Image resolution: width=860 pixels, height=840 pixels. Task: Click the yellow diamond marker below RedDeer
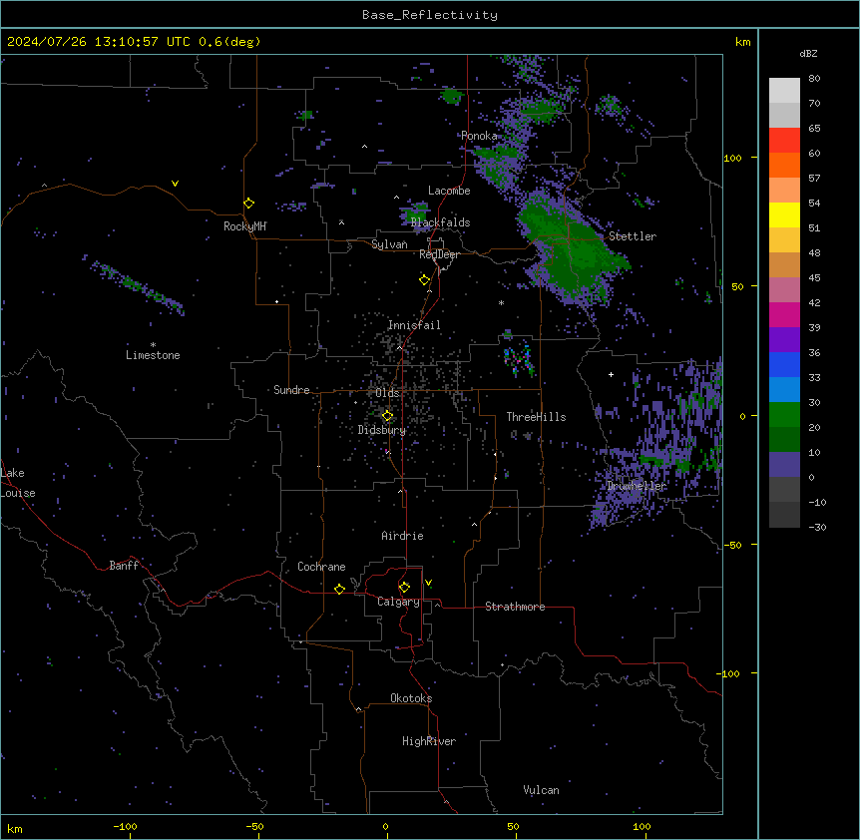click(424, 280)
